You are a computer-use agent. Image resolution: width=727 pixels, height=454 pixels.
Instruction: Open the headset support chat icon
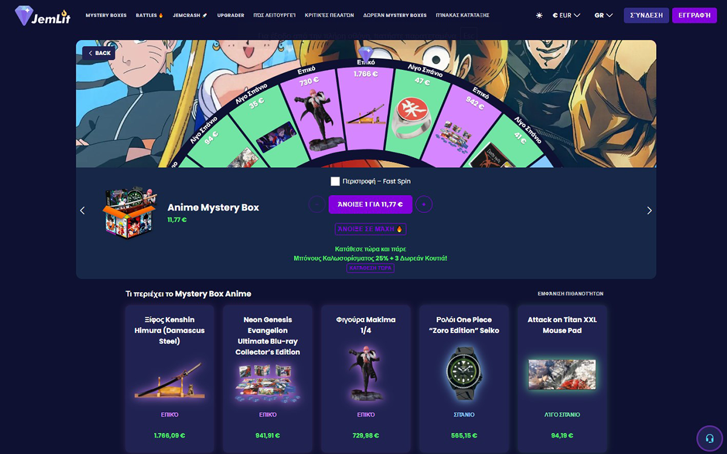click(710, 439)
